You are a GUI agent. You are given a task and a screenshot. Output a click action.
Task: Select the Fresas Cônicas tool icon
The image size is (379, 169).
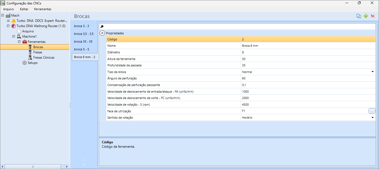pyautogui.click(x=30, y=58)
